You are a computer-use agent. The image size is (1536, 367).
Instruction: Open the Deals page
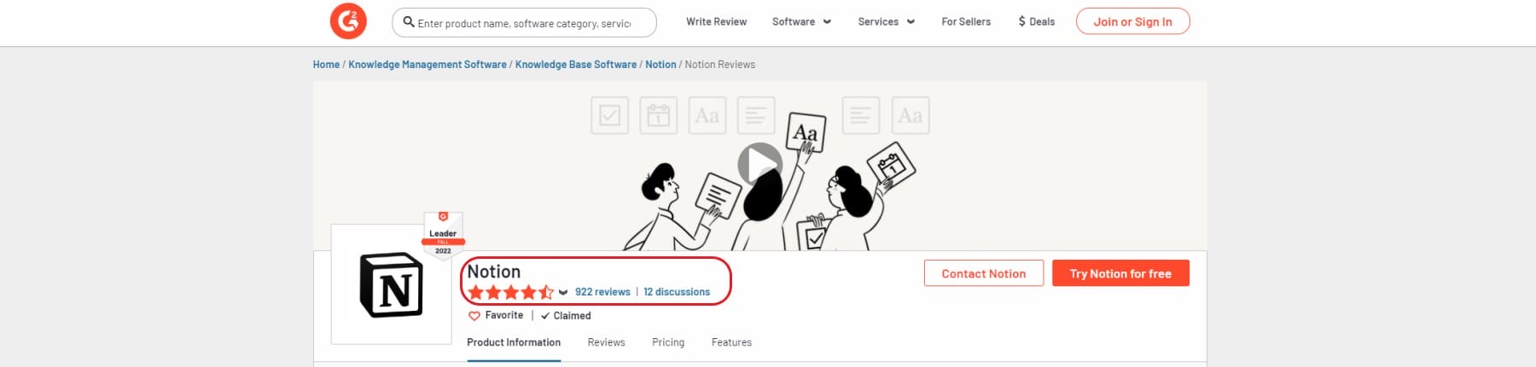(x=1036, y=21)
